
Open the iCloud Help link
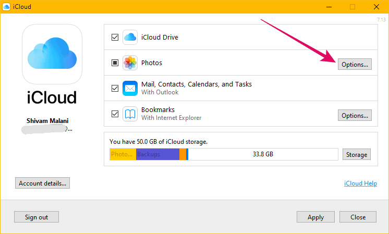[360, 183]
